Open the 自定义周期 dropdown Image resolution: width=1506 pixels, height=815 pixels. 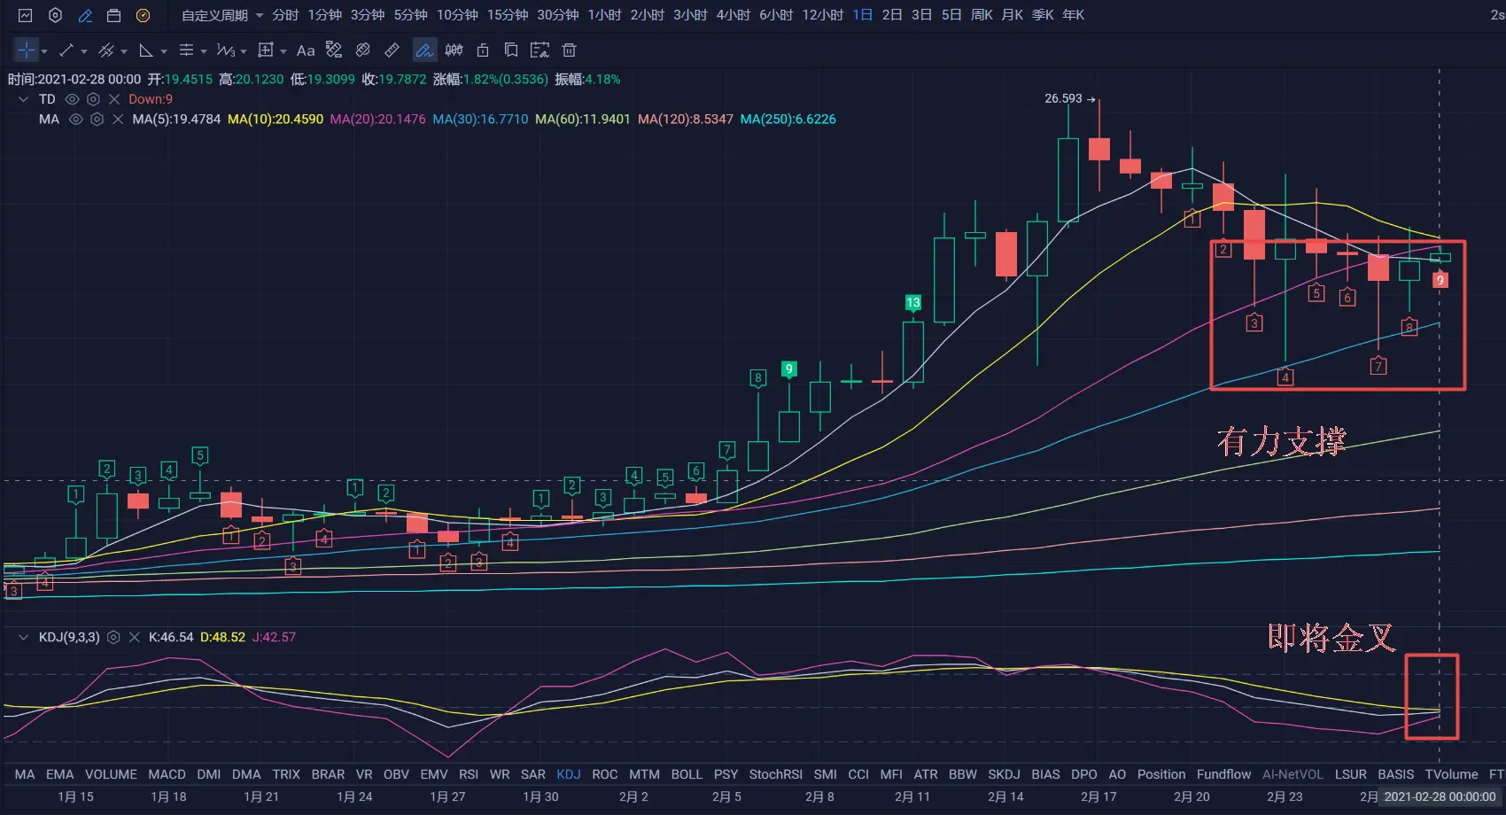222,15
